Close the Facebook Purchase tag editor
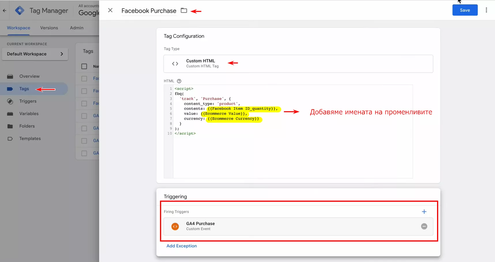The height and width of the screenshot is (262, 495). pyautogui.click(x=110, y=10)
